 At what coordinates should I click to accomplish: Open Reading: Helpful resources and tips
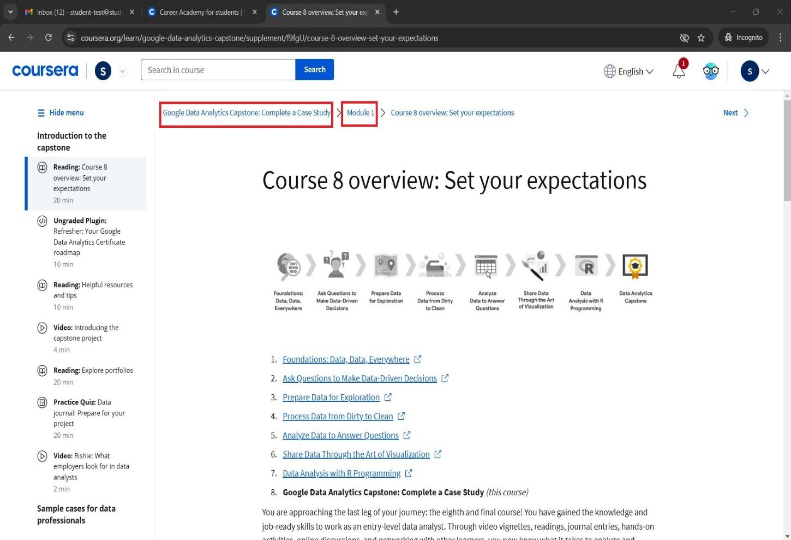point(86,295)
